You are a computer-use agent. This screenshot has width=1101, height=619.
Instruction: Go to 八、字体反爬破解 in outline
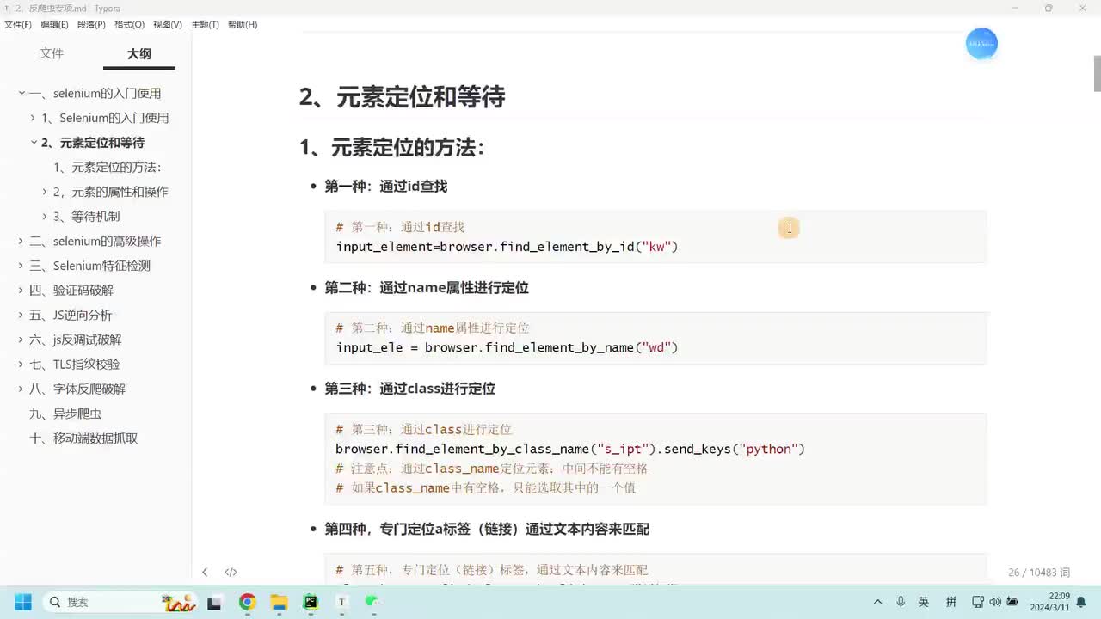77,389
